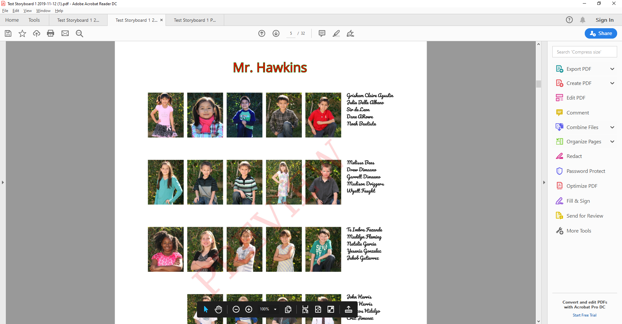Click the highlight text pen icon
This screenshot has height=324, width=622.
[336, 33]
